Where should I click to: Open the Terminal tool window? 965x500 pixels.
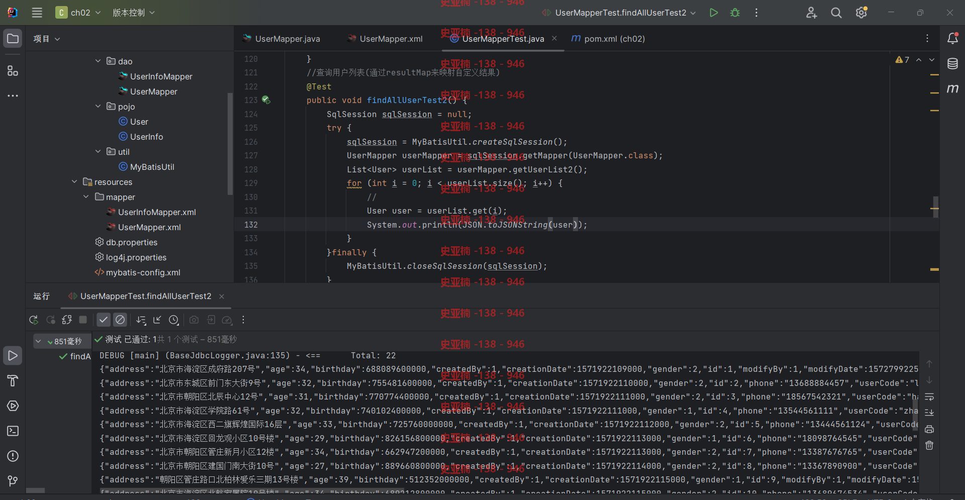tap(13, 431)
